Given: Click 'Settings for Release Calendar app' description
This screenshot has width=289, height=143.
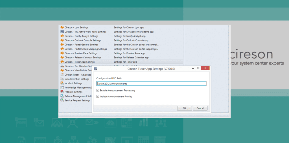Looking at the screenshot, I should (131, 57).
